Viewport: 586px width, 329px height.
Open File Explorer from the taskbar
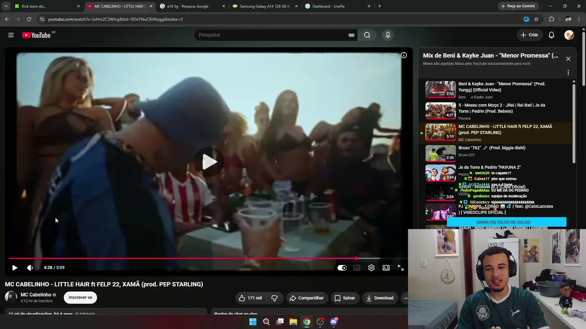pyautogui.click(x=293, y=322)
